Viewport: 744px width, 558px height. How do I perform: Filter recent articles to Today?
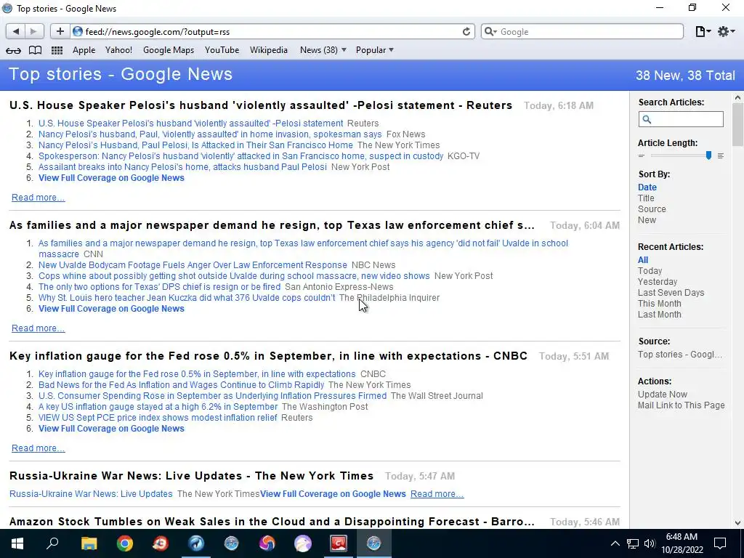(650, 270)
